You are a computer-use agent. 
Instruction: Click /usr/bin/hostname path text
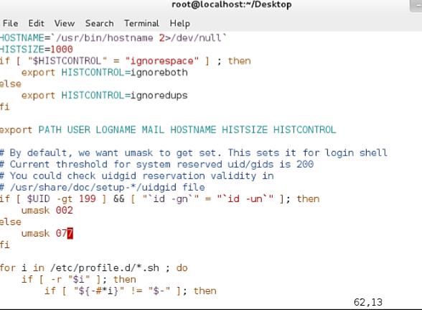105,38
